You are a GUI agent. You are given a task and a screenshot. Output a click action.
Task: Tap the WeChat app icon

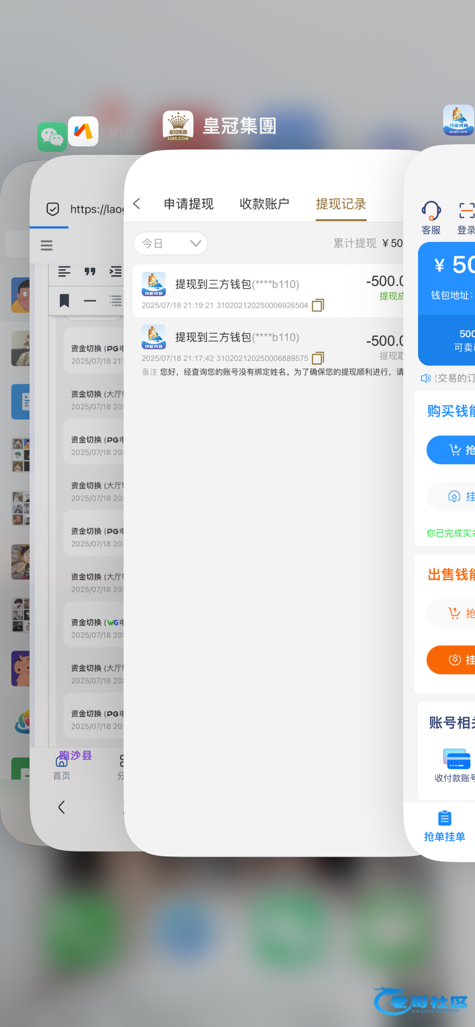click(x=52, y=137)
